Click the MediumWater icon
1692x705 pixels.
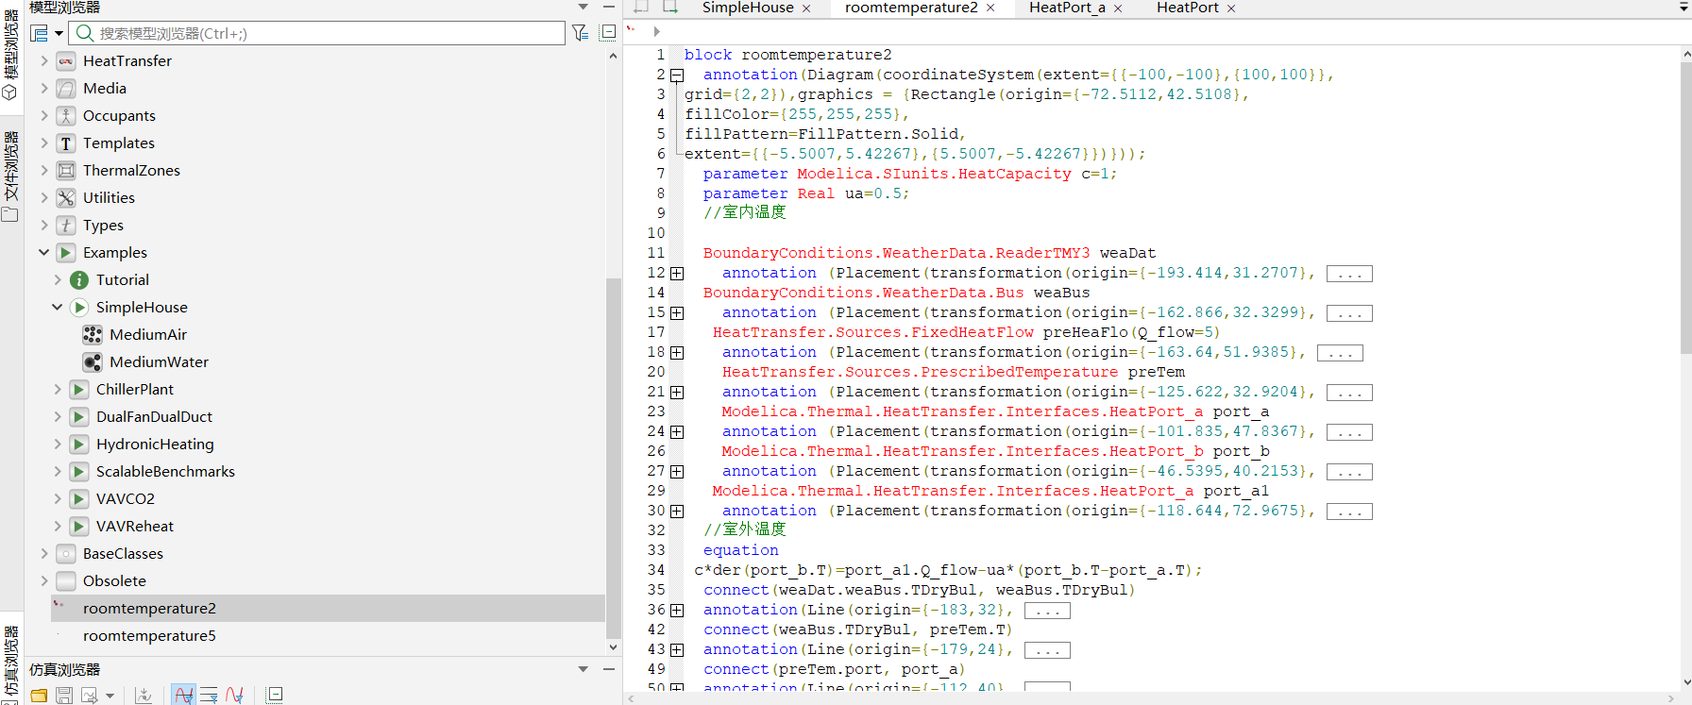pyautogui.click(x=93, y=362)
